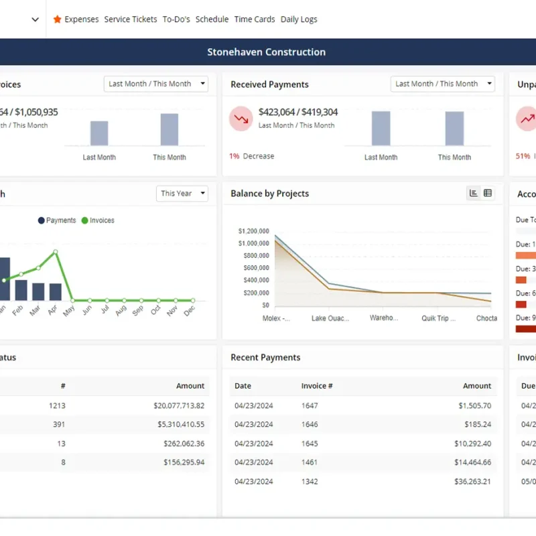
Task: Open the This Year dropdown
Action: tap(182, 194)
